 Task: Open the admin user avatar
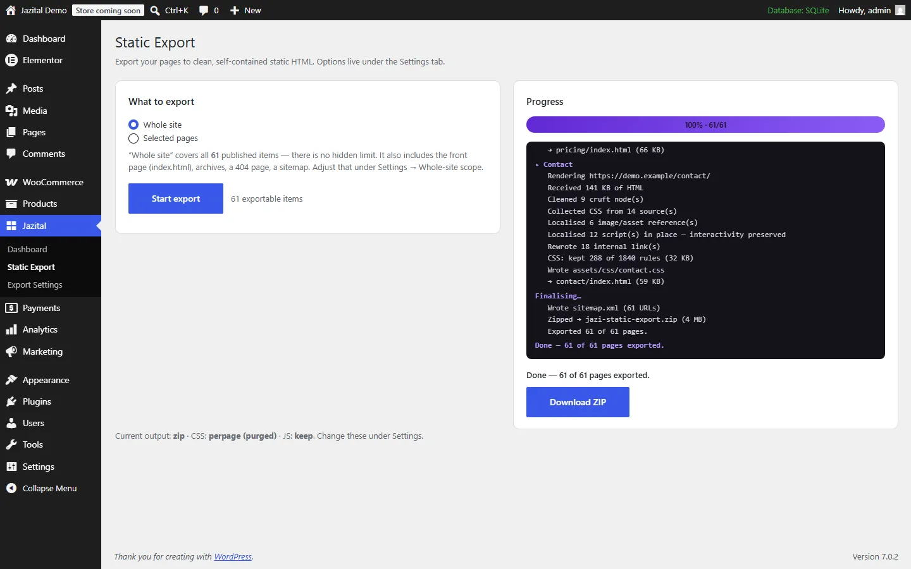click(900, 10)
